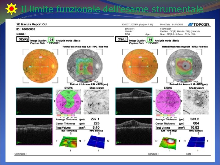
Task: Open the OD cyan-bordered horizontal B-scan
Action: (x=34, y=101)
